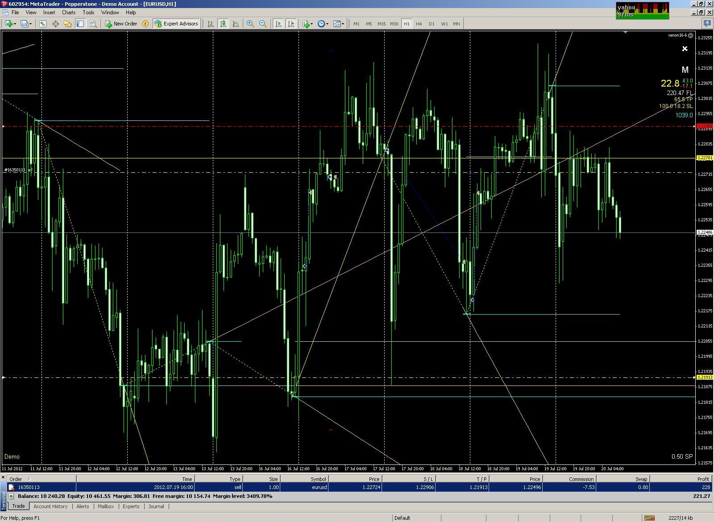Click the yellow diamond MetaEditor icon
The image size is (714, 522).
tap(145, 24)
